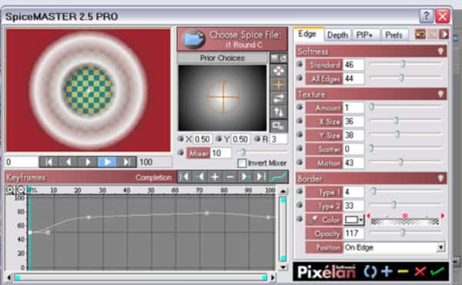Switch to the PIP+ tab
The image size is (462, 285).
(365, 35)
